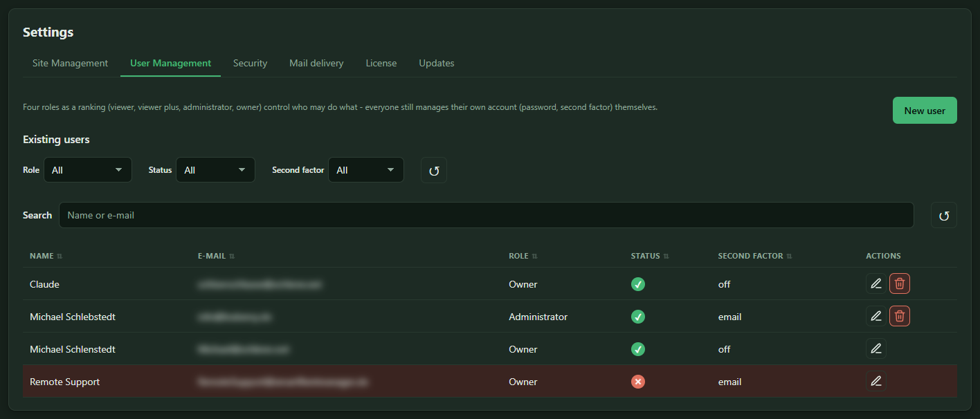This screenshot has width=980, height=419.
Task: Sort by Name column arrows
Action: [60, 256]
